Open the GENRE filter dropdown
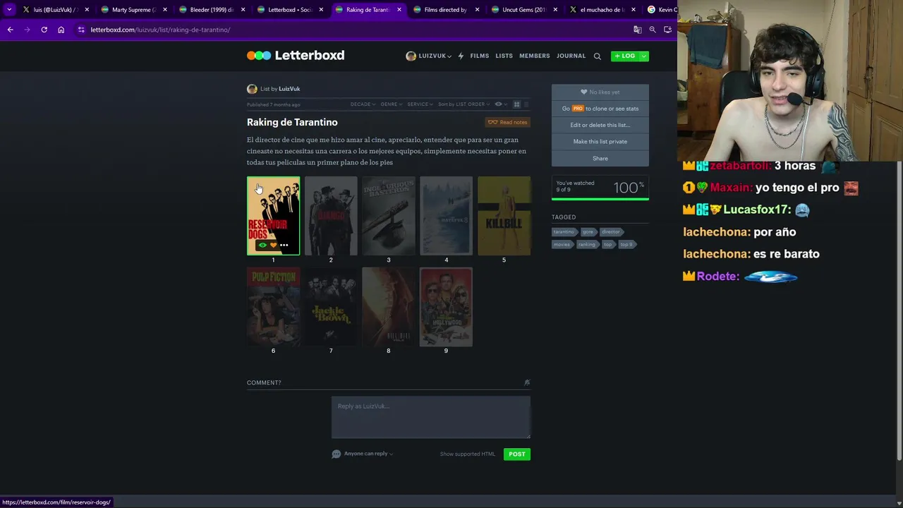 pos(392,104)
